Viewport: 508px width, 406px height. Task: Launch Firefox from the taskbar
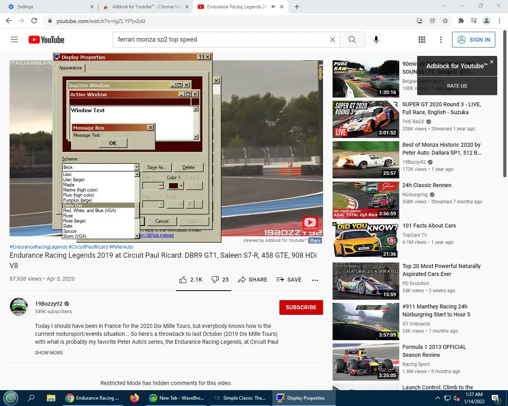tap(135, 398)
